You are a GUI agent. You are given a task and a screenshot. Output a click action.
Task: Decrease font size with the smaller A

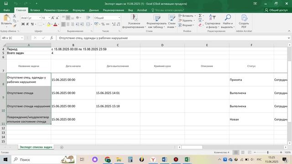pos(57,18)
